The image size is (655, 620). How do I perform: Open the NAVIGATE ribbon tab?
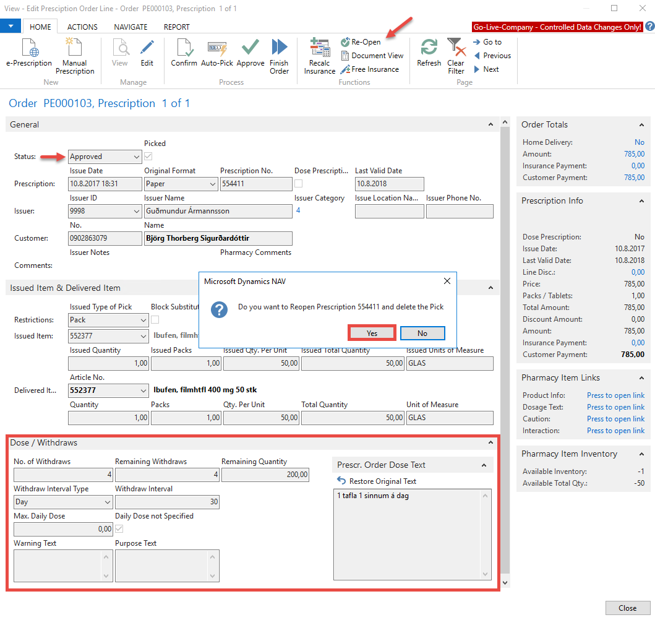click(131, 27)
